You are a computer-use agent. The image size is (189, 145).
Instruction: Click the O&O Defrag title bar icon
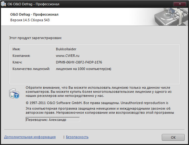click(3, 4)
